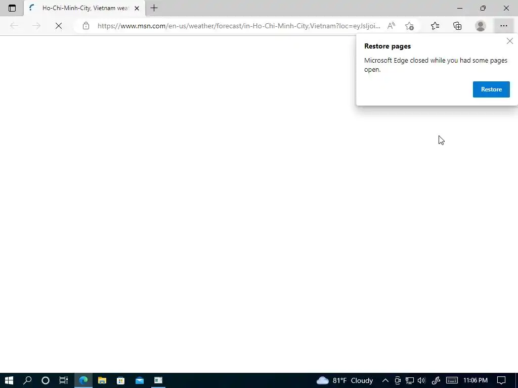Activate Read aloud icon
518x388 pixels.
point(391,26)
